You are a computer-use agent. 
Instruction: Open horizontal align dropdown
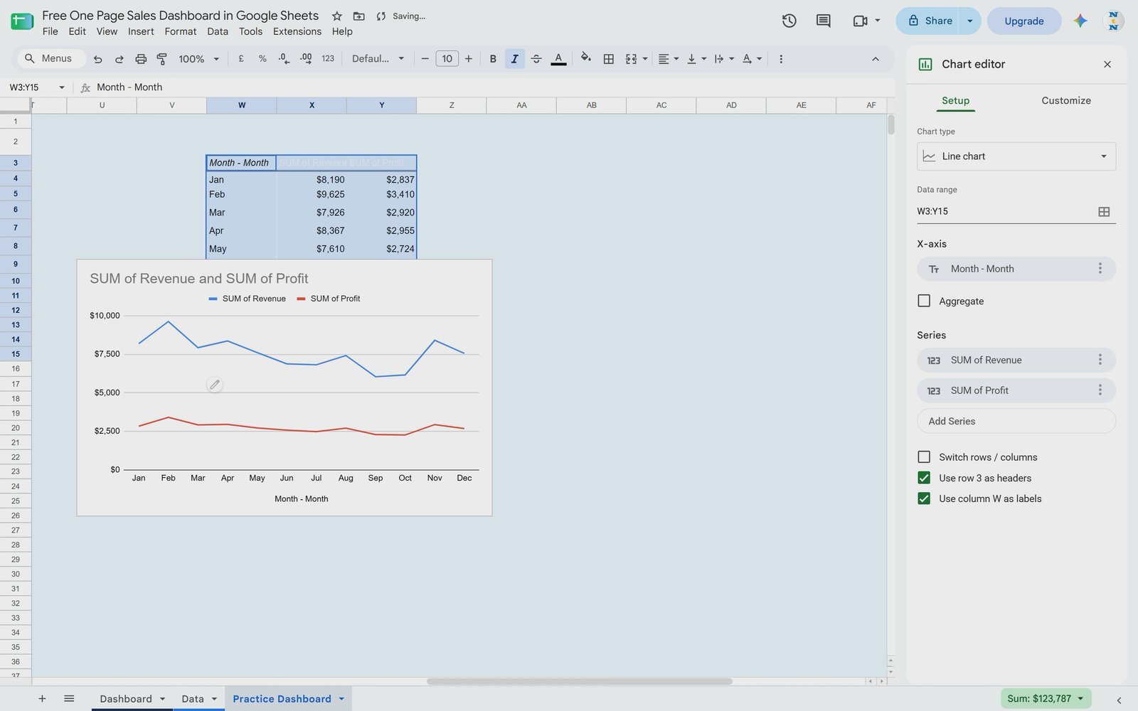click(x=668, y=59)
